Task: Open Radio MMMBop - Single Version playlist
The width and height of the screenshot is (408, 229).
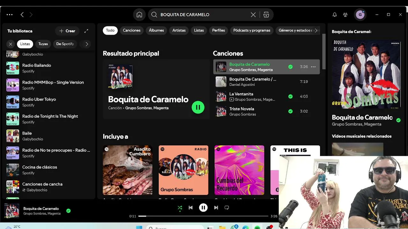Action: [48, 85]
